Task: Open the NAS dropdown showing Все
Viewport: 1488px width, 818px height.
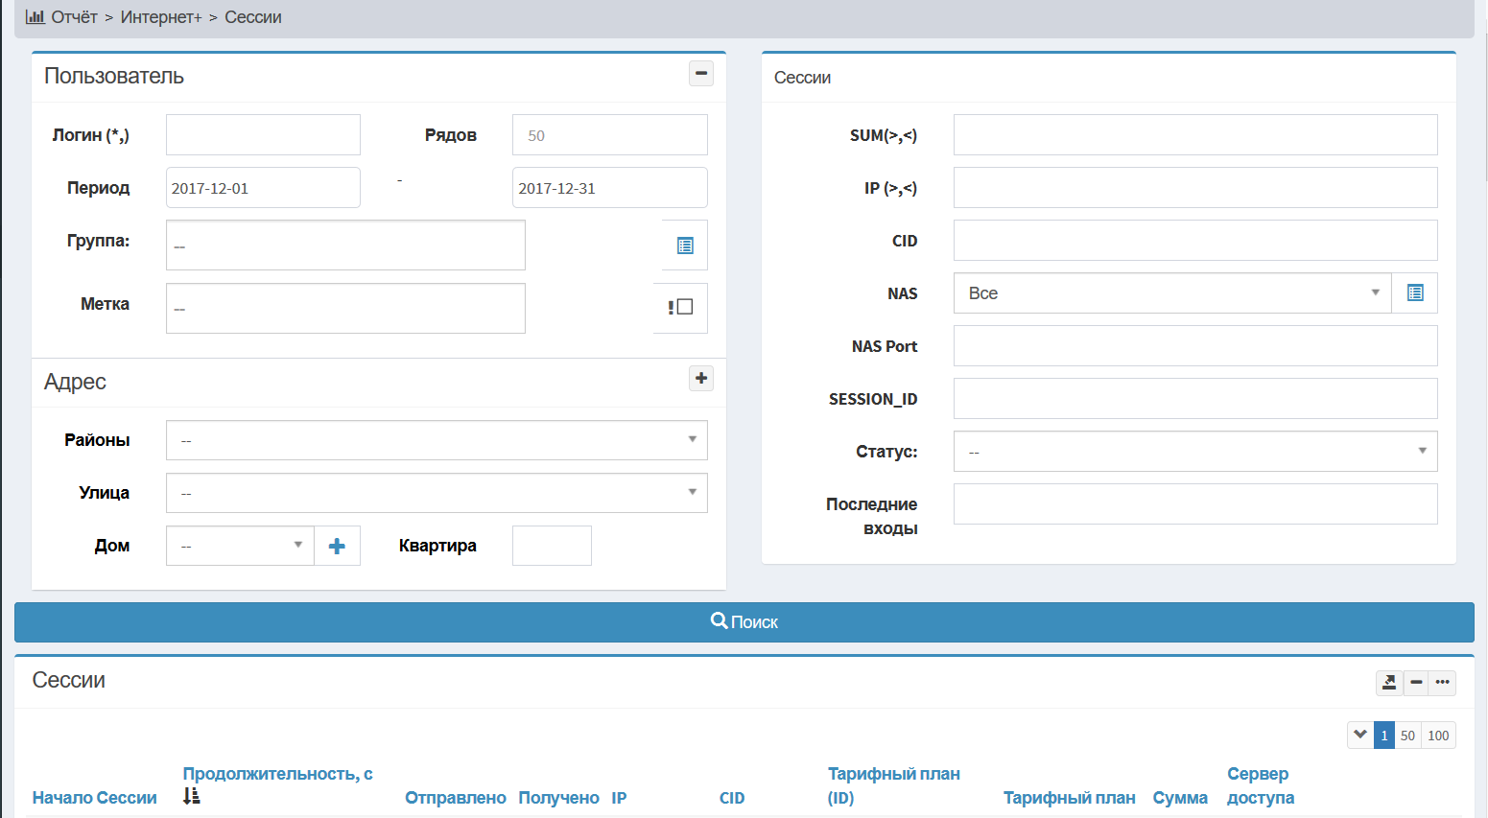Action: [1172, 293]
